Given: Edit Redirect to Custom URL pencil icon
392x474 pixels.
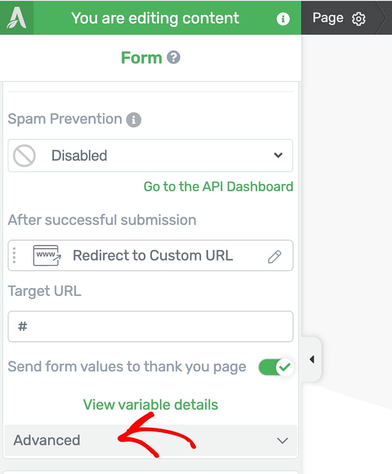Looking at the screenshot, I should [274, 256].
